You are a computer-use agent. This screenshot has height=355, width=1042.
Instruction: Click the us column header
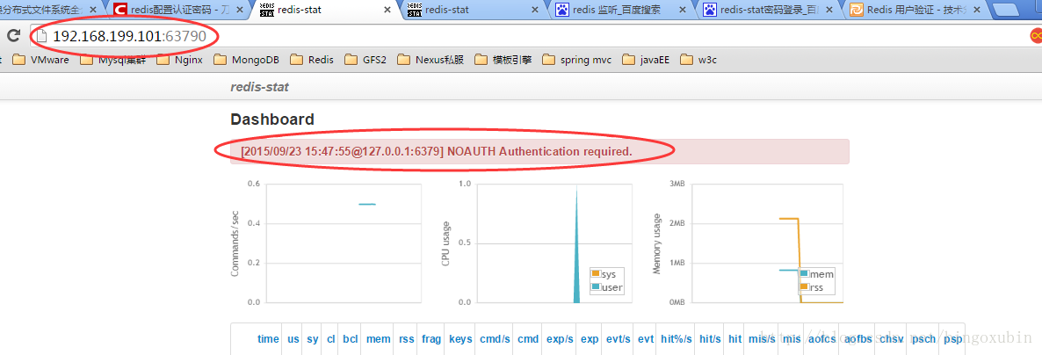[293, 339]
